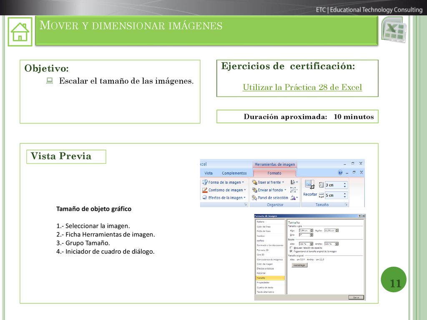
Task: Select Correcciones de imágenes in the dialog list
Action: click(270, 259)
